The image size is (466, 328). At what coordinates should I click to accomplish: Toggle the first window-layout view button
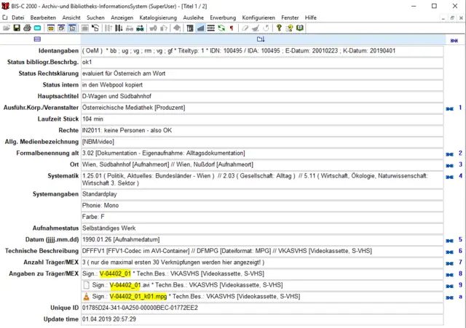click(x=50, y=28)
